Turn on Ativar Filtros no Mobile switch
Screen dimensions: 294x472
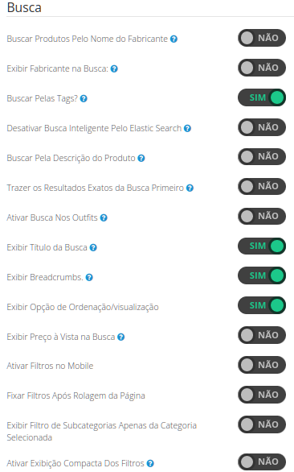pos(262,365)
